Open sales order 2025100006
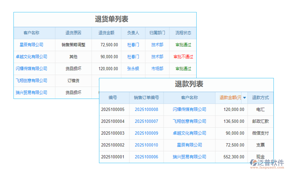This screenshot has height=172, width=287. [x=146, y=157]
